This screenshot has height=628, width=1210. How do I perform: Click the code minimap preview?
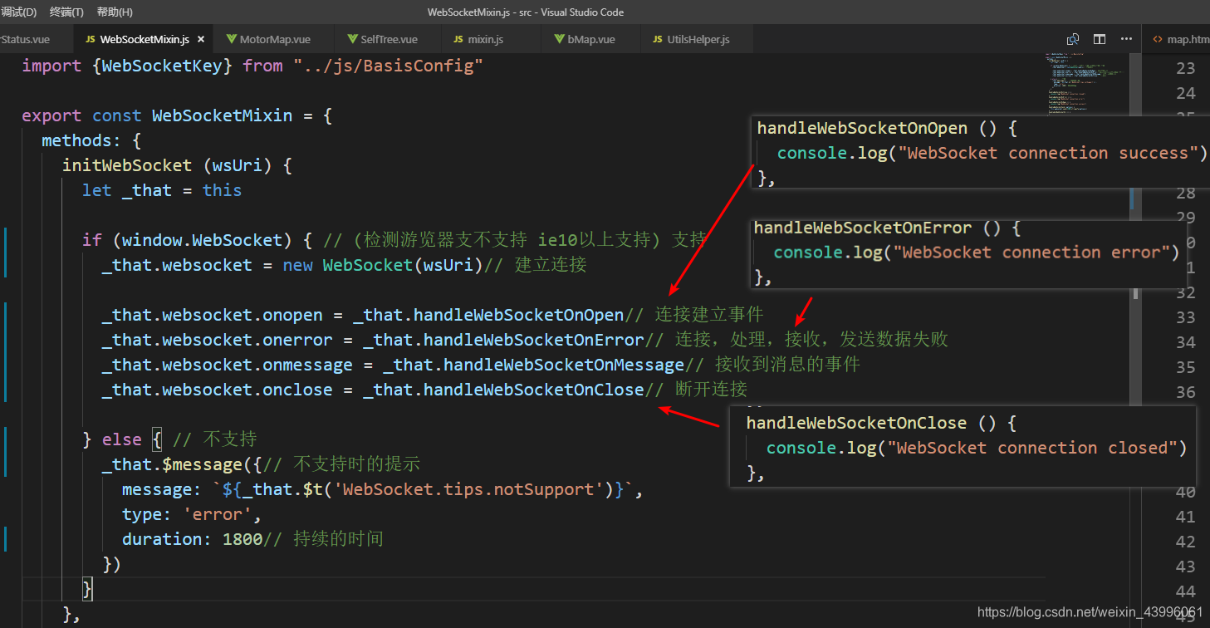pyautogui.click(x=1084, y=83)
